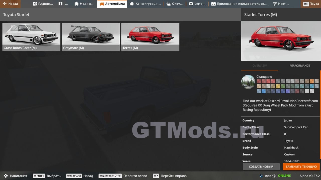
Task: Select the Graymare (M) configuration
Action: pos(91,37)
